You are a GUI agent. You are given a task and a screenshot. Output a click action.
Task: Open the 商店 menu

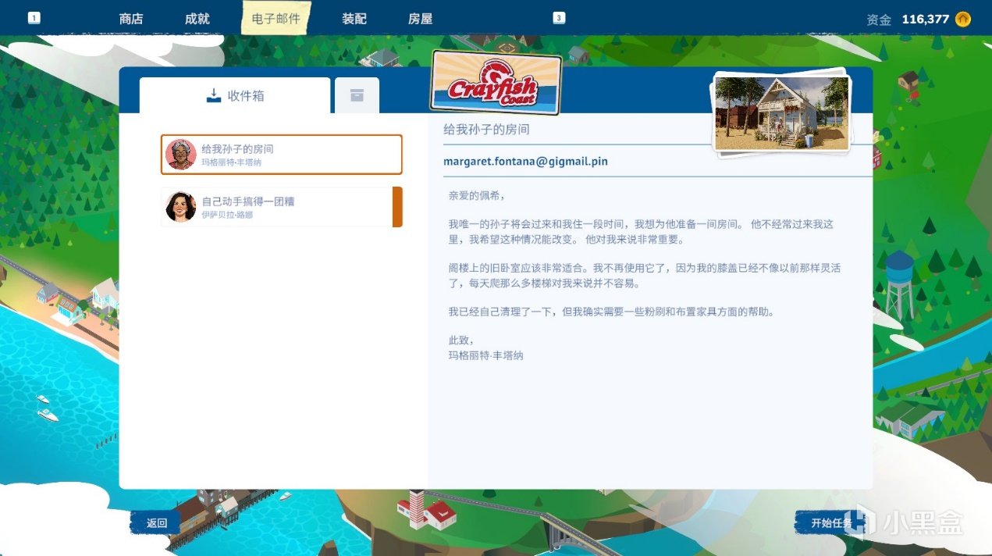pyautogui.click(x=131, y=19)
